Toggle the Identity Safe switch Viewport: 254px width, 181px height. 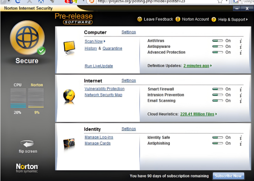point(218,137)
